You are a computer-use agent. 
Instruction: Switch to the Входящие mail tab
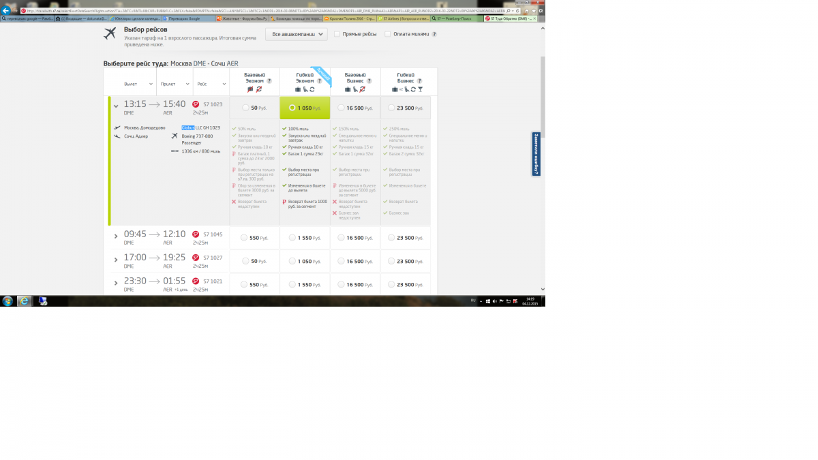[80, 18]
